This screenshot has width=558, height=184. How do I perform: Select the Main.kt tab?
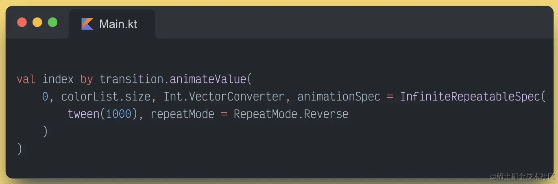pyautogui.click(x=112, y=24)
